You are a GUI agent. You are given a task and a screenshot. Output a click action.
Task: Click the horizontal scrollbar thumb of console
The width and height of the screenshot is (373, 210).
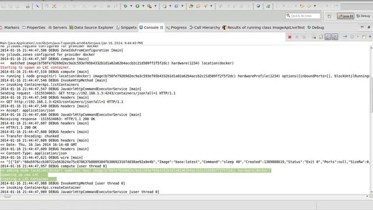7,196
